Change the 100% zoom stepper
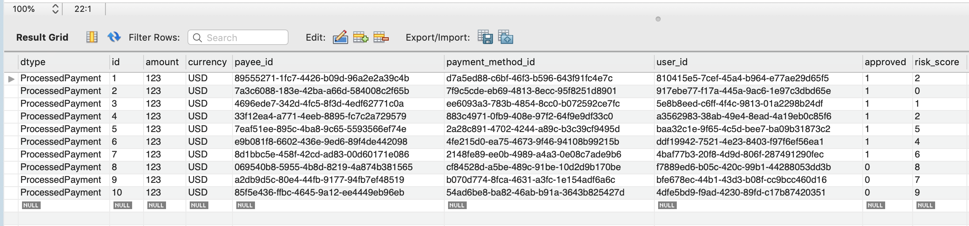This screenshot has height=226, width=969. tap(55, 9)
